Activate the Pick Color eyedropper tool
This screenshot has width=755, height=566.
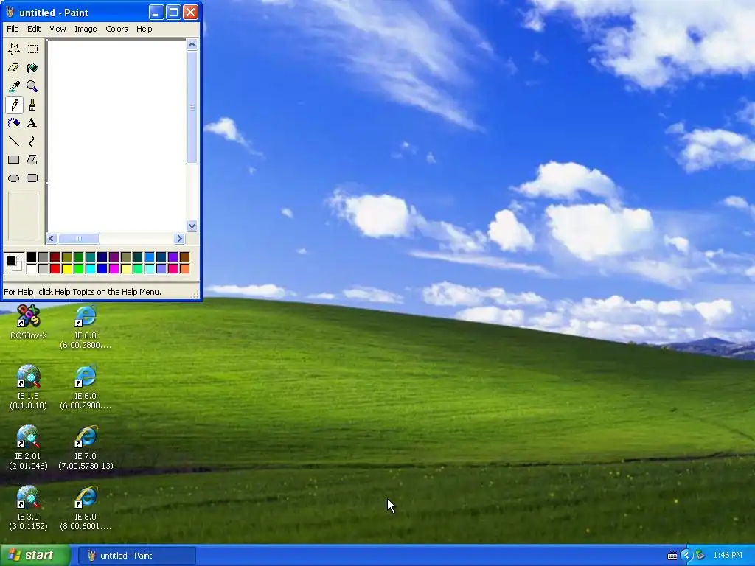click(14, 86)
